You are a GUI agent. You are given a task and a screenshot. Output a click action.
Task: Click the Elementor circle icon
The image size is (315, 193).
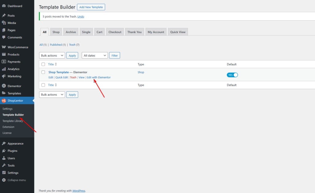[x=4, y=86]
